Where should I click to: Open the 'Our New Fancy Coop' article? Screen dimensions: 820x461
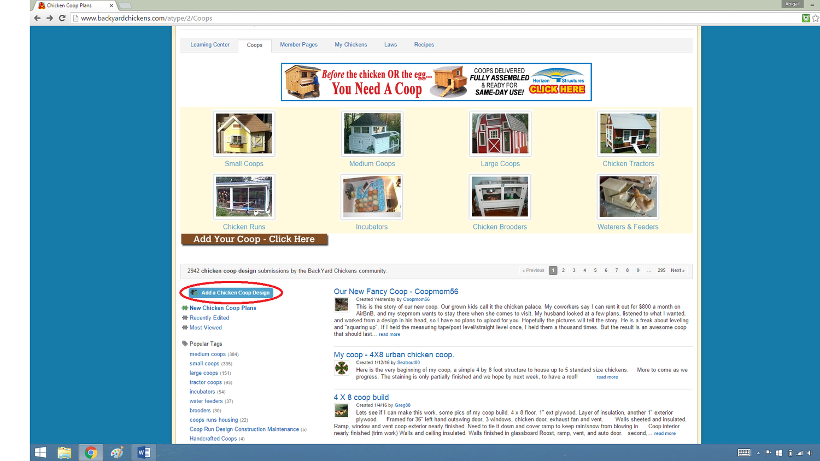tap(396, 292)
